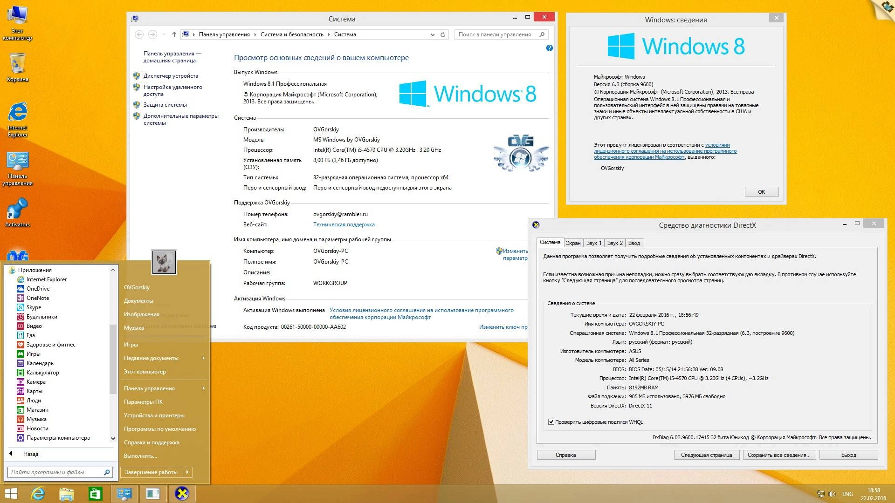Open Защита системы link
895x503 pixels.
click(165, 105)
